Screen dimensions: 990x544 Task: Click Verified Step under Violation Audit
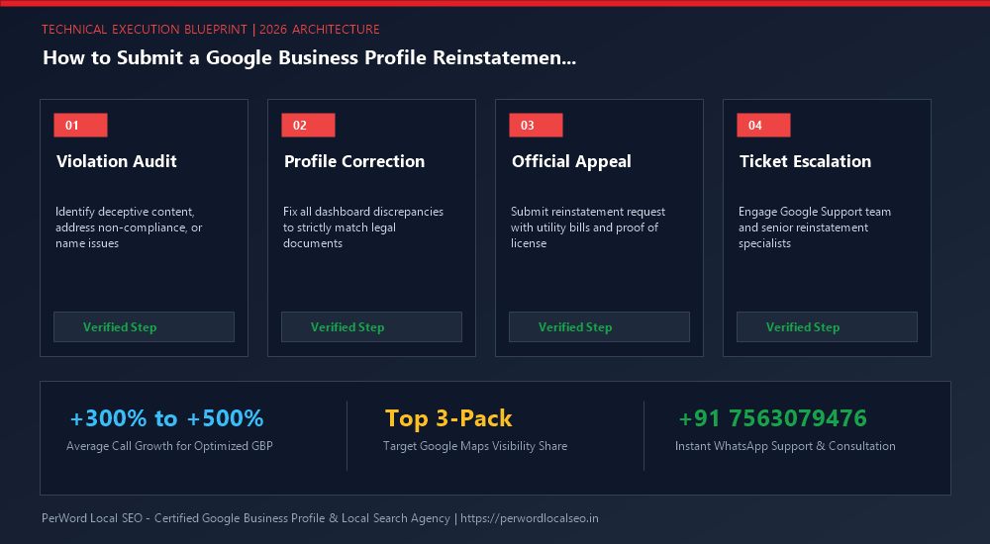[144, 327]
